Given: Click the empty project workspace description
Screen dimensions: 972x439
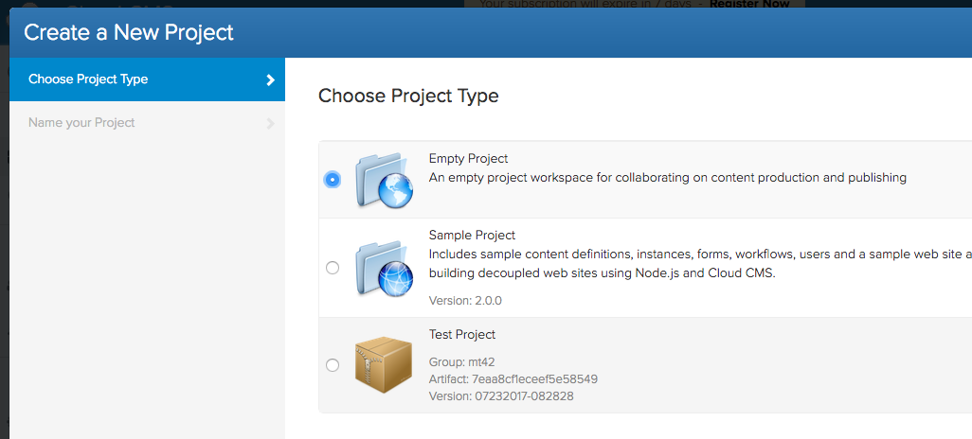Looking at the screenshot, I should (x=667, y=177).
